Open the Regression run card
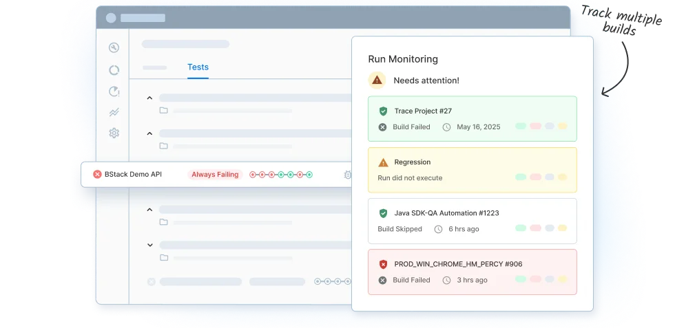 pyautogui.click(x=472, y=170)
